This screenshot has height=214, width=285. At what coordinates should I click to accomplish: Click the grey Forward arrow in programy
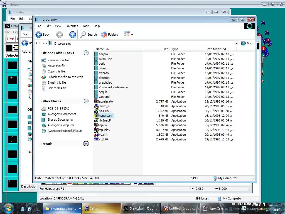(60, 34)
